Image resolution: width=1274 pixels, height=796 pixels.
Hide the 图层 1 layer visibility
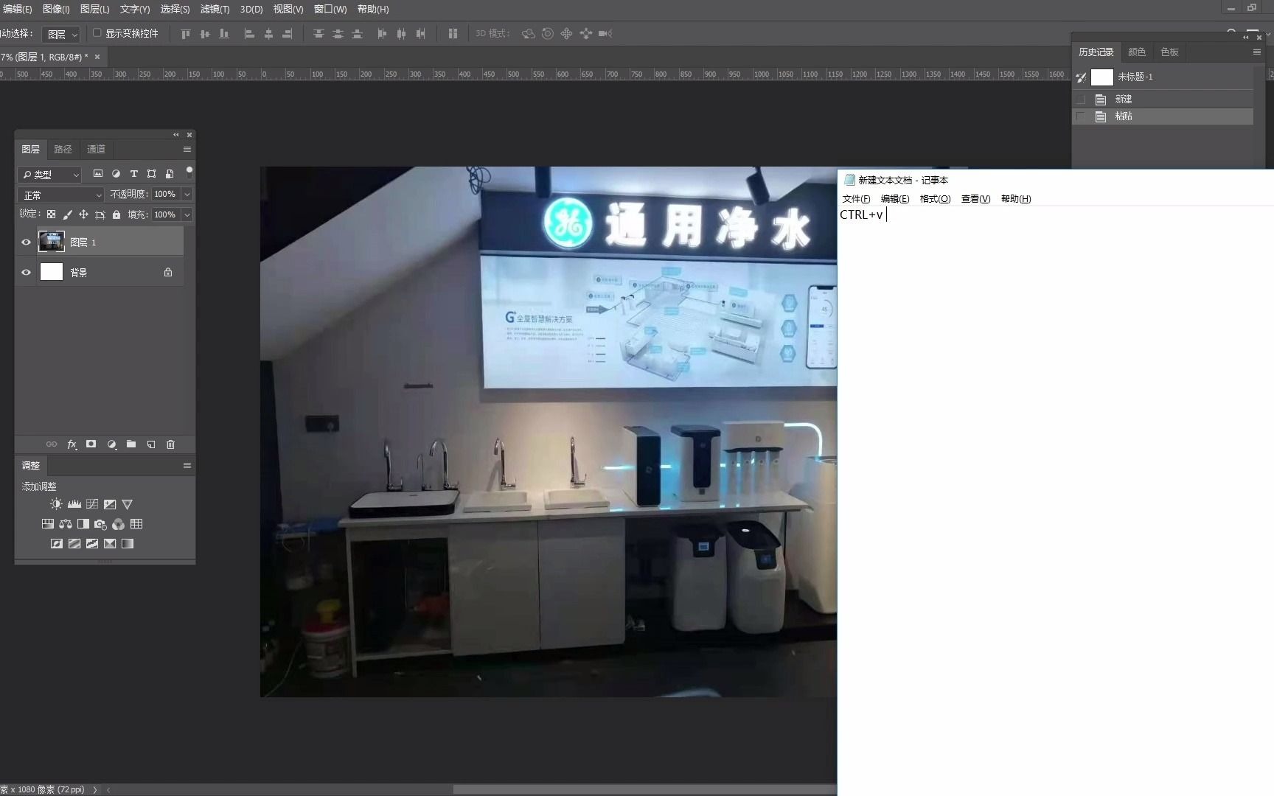pos(26,242)
